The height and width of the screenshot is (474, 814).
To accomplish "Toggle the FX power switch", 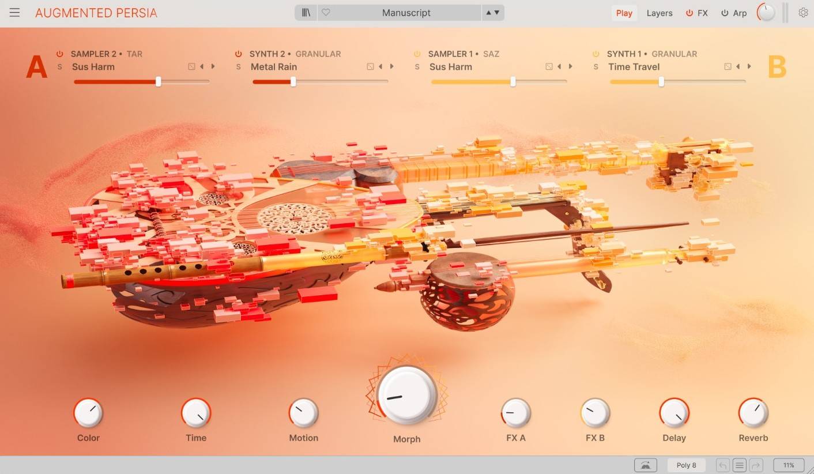I will point(689,13).
